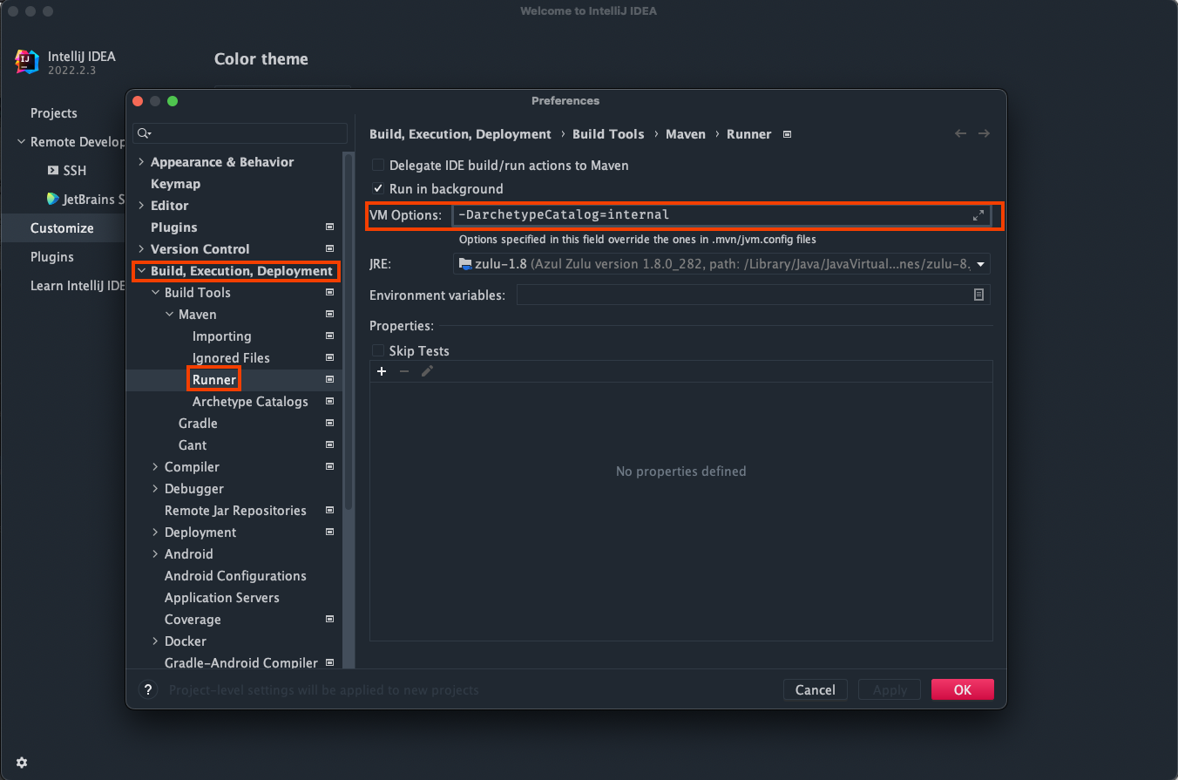
Task: Collapse Build, Execution, Deployment node
Action: click(141, 271)
